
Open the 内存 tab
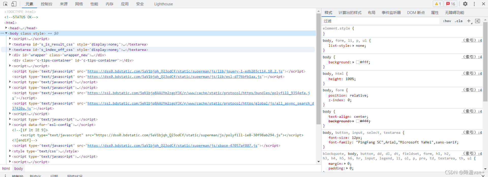click(110, 4)
